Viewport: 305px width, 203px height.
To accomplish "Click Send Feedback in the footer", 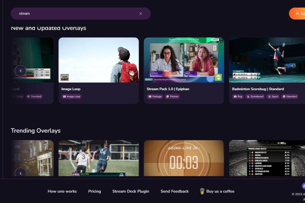I will [x=174, y=191].
